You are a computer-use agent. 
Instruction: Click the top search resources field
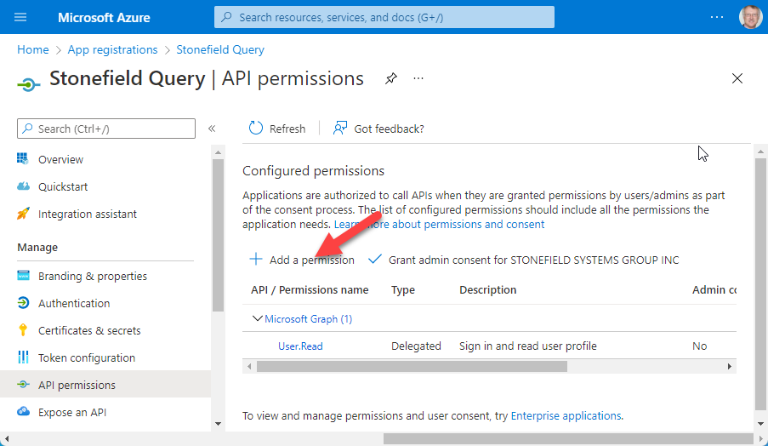pyautogui.click(x=384, y=17)
